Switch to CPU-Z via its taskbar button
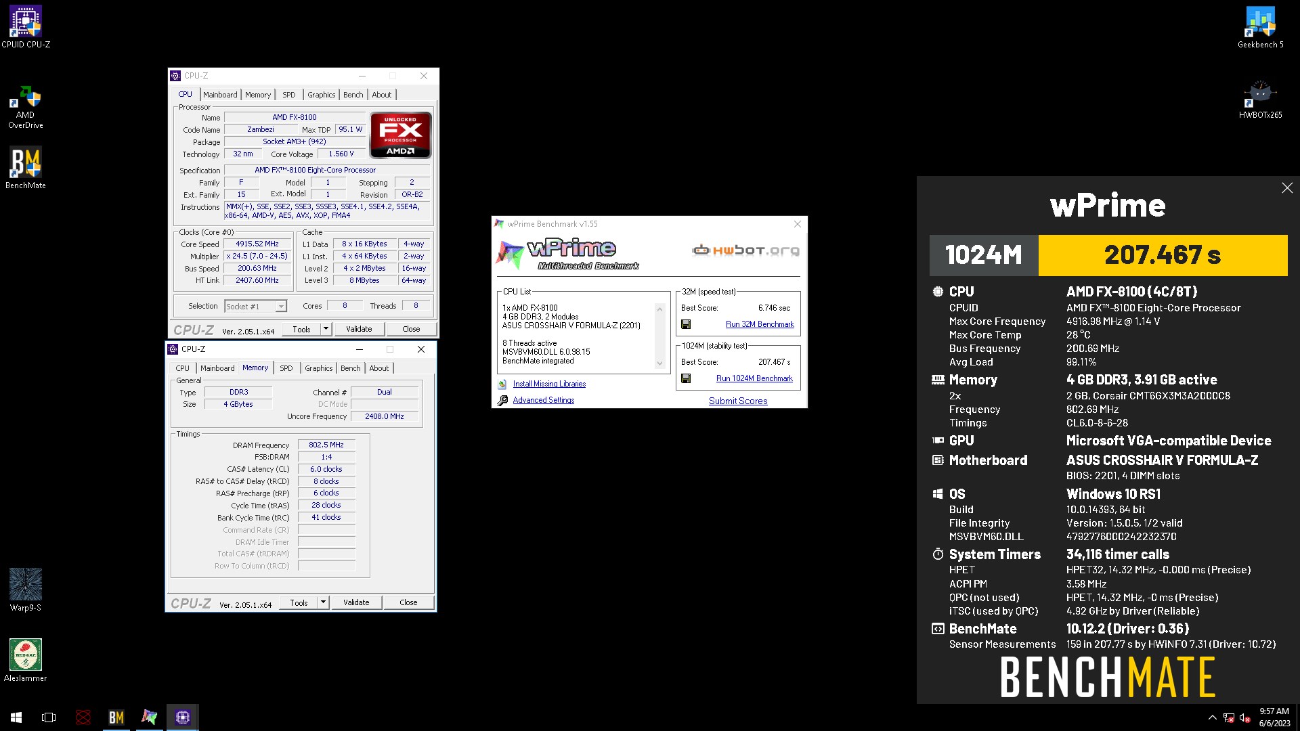The height and width of the screenshot is (731, 1300). coord(182,717)
